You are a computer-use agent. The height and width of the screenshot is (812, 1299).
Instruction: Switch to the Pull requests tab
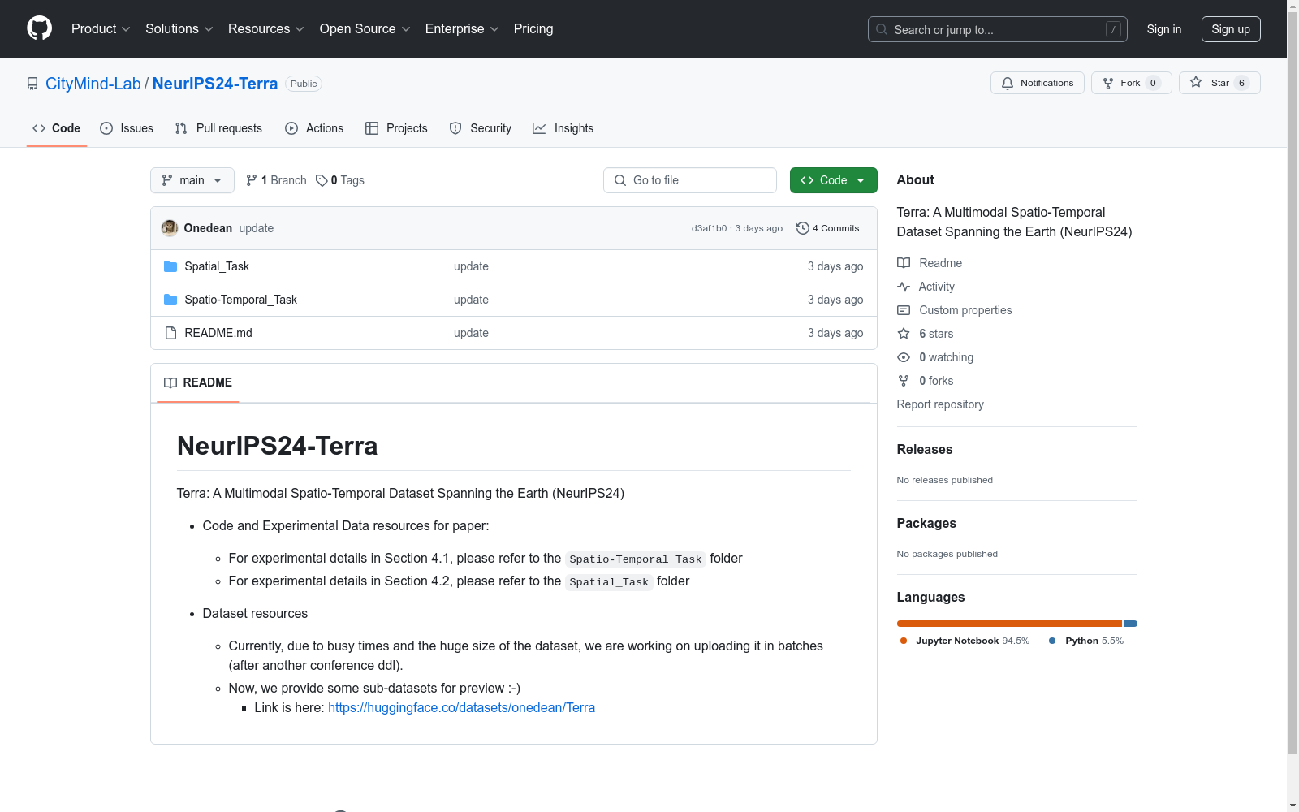click(x=218, y=128)
